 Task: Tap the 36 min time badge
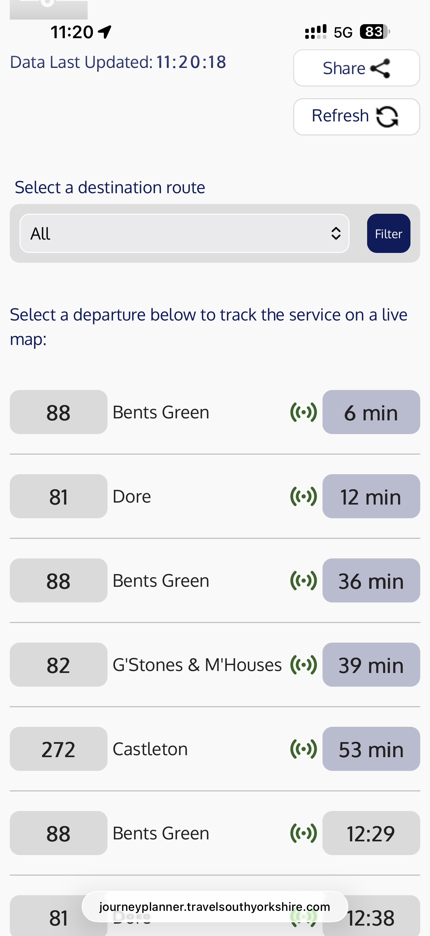pos(371,580)
